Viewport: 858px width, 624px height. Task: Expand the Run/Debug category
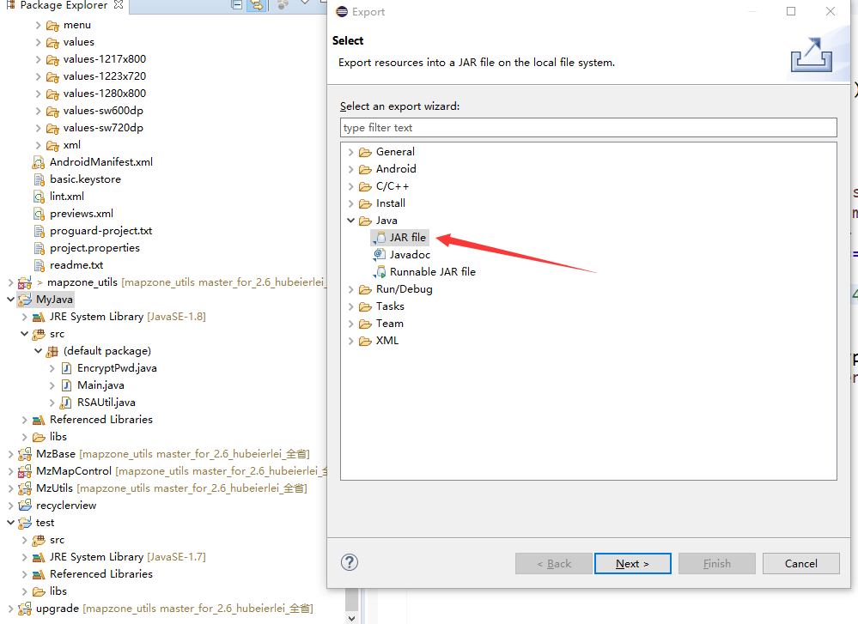[x=351, y=288]
